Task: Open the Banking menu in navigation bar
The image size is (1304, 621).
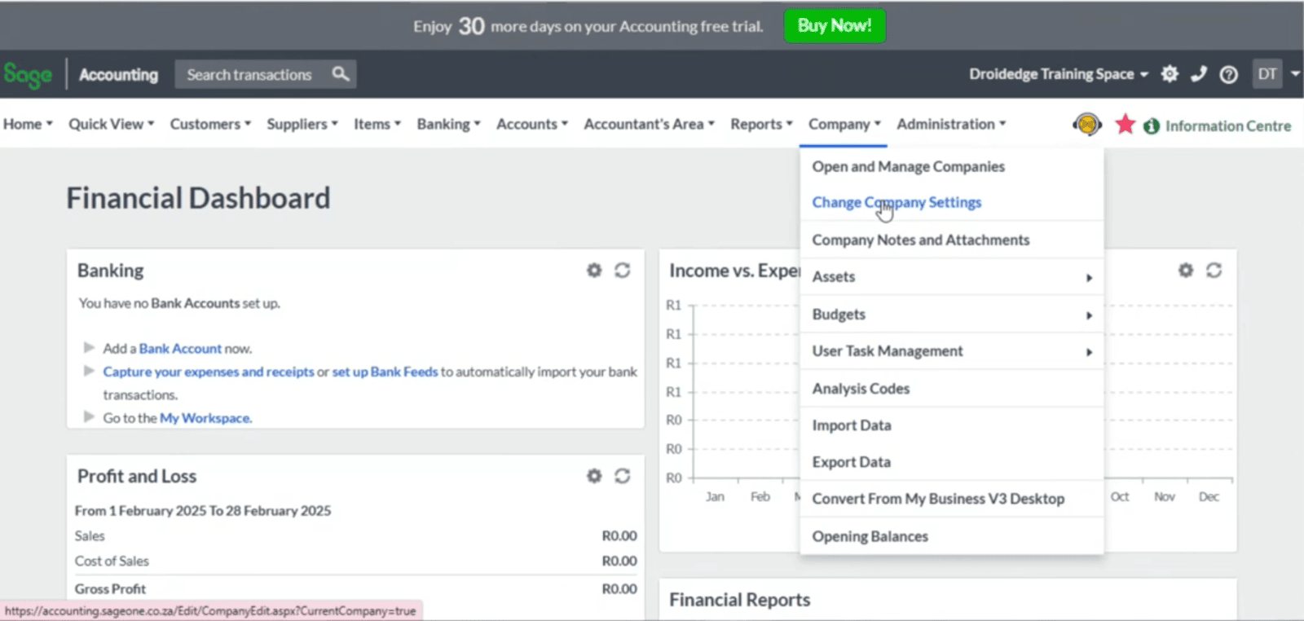Action: coord(448,124)
